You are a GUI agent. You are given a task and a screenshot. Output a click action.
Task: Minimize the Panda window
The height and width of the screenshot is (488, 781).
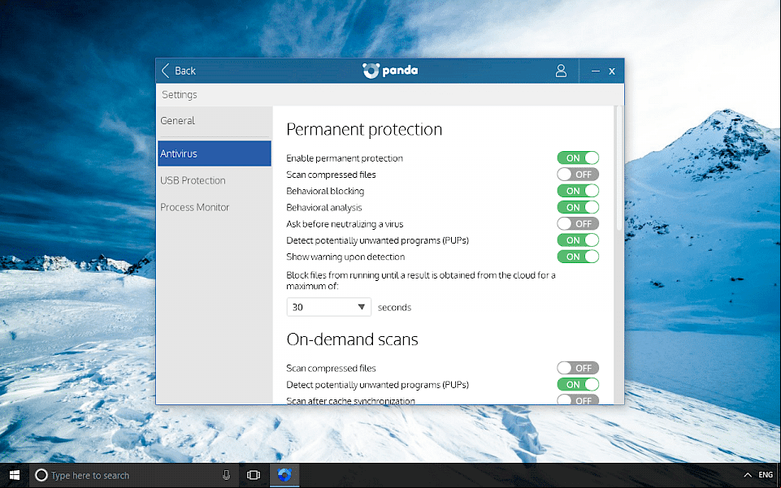tap(595, 71)
